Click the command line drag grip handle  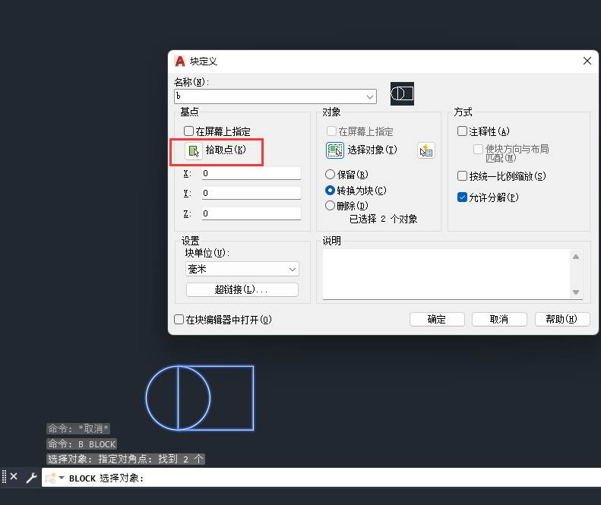click(5, 477)
